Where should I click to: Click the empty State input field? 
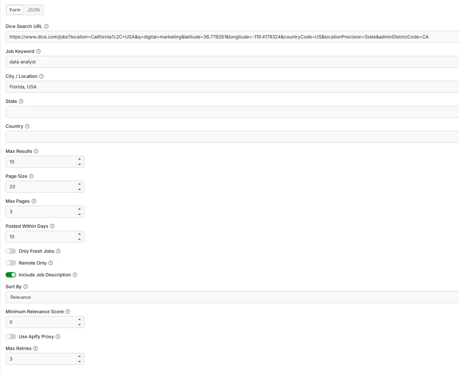point(232,112)
